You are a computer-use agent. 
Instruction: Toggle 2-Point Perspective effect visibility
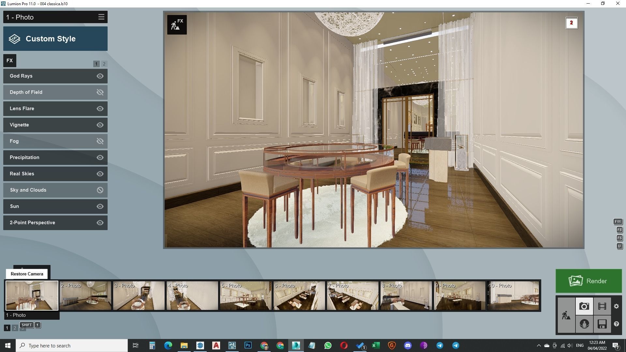pos(100,223)
